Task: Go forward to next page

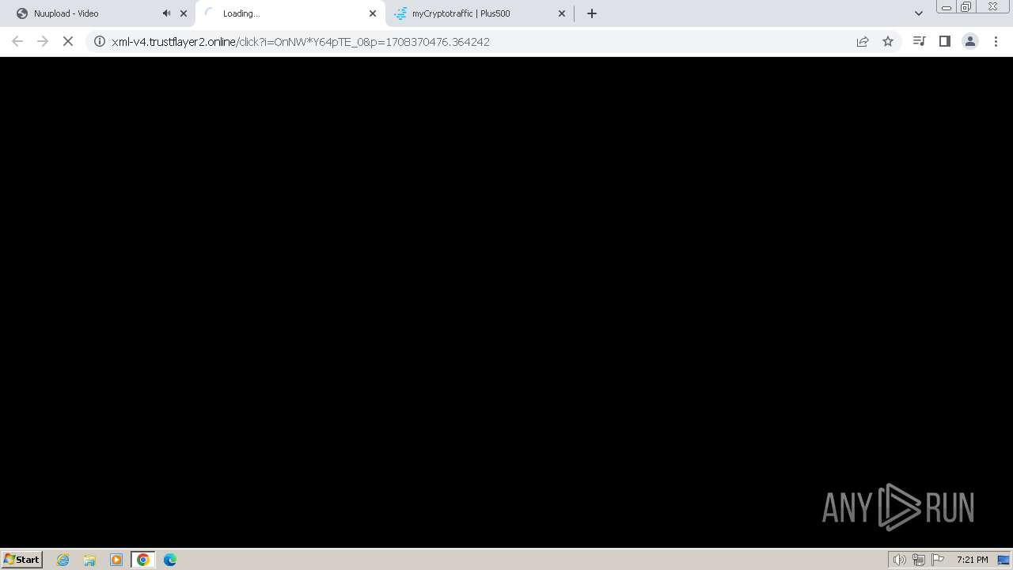Action: [x=43, y=41]
